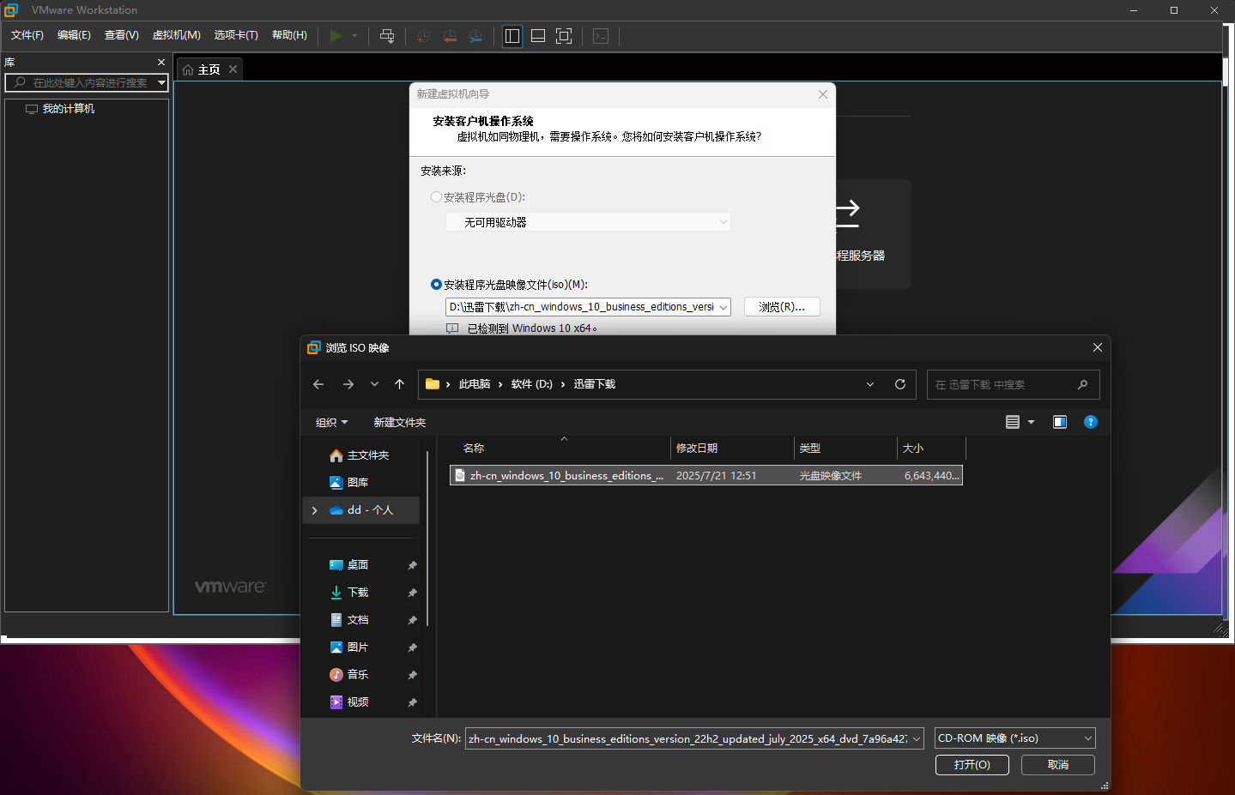Toggle the preview pane icon
The width and height of the screenshot is (1235, 795).
[1060, 422]
